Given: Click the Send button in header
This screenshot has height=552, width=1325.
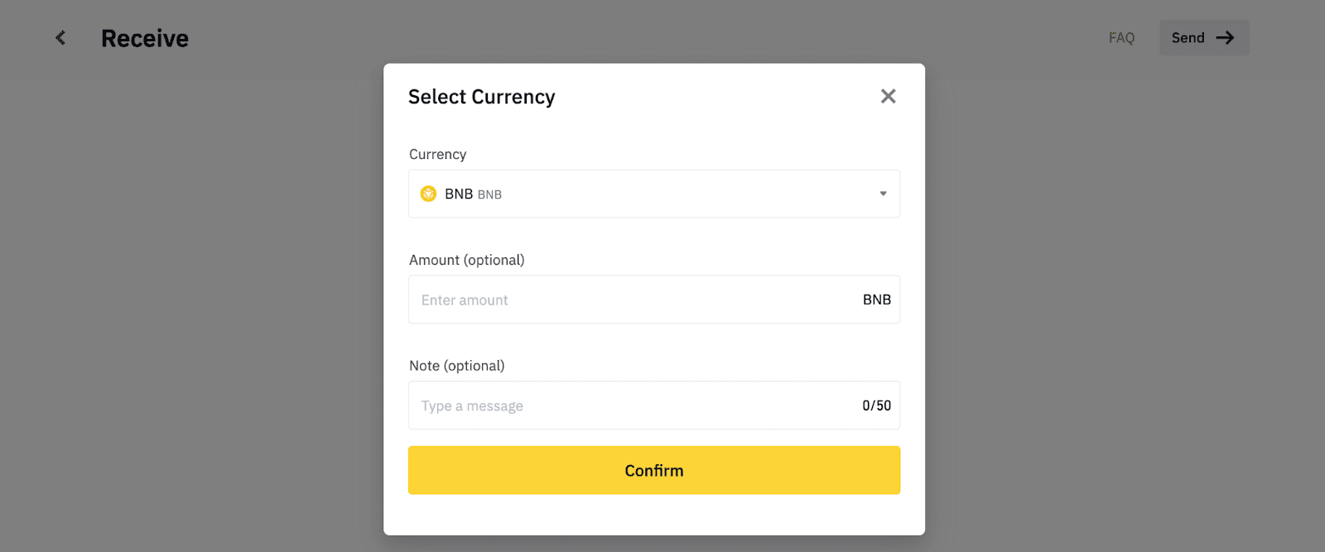Looking at the screenshot, I should (x=1204, y=38).
